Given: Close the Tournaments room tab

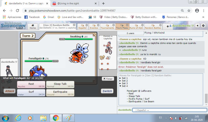Looking at the screenshot, I should point(114,25).
